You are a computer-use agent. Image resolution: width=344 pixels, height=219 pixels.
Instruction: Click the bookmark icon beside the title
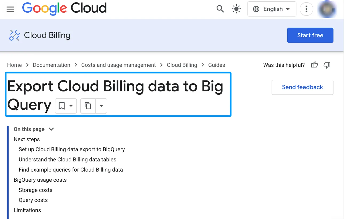[62, 106]
